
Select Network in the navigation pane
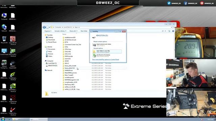tap(50, 70)
